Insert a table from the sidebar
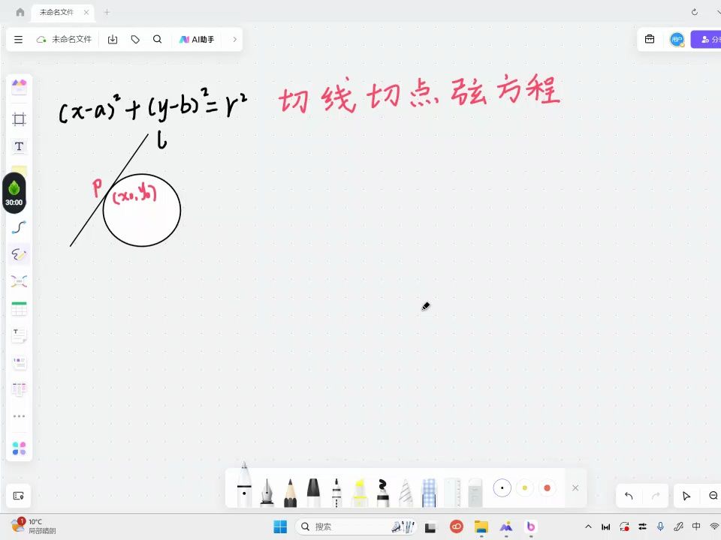The height and width of the screenshot is (540, 721). click(x=19, y=307)
